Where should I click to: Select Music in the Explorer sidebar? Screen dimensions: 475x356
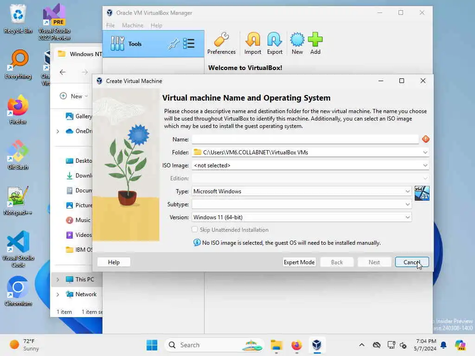[x=78, y=220]
